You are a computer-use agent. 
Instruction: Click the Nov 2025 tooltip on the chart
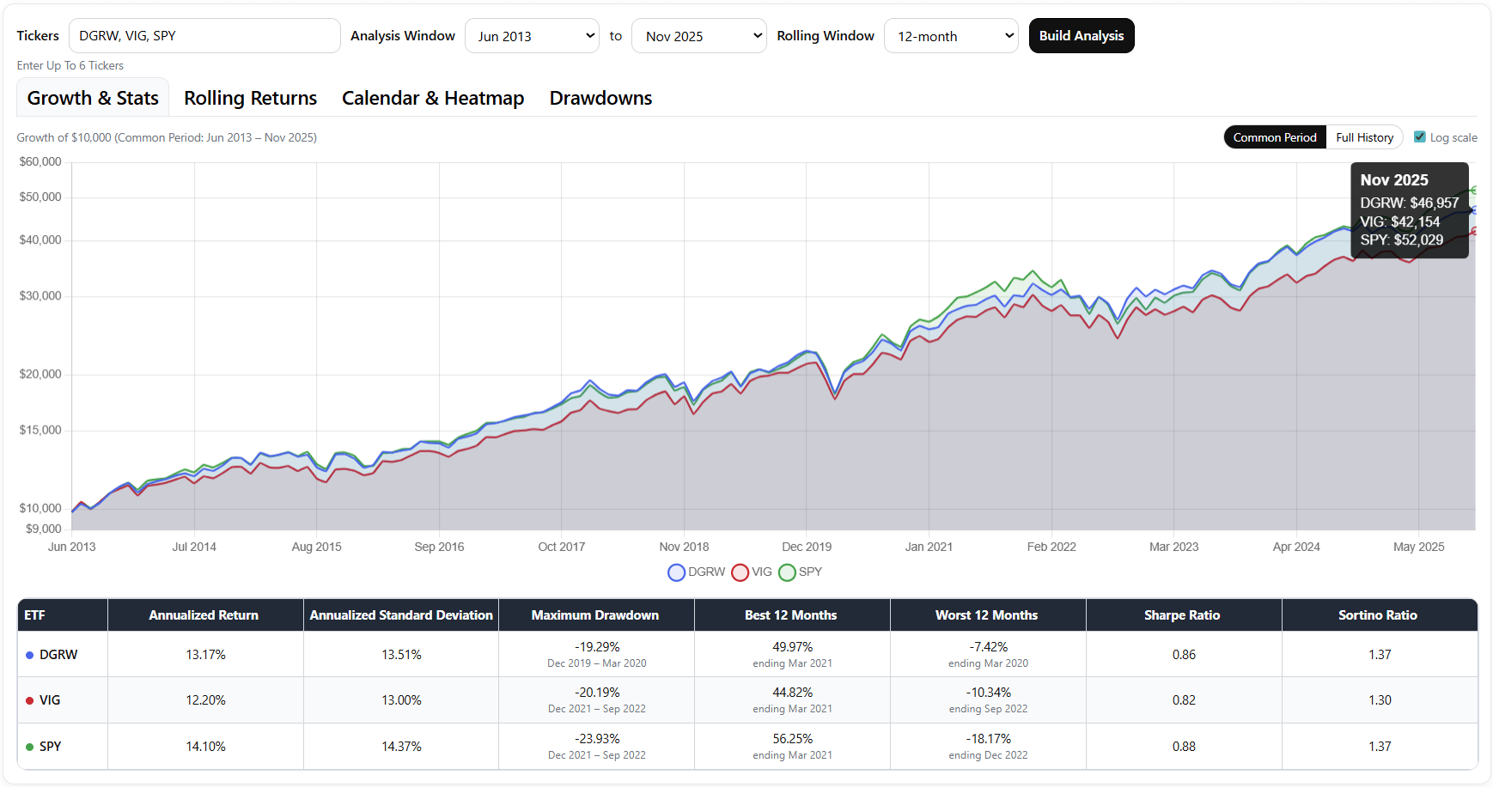pyautogui.click(x=1409, y=209)
